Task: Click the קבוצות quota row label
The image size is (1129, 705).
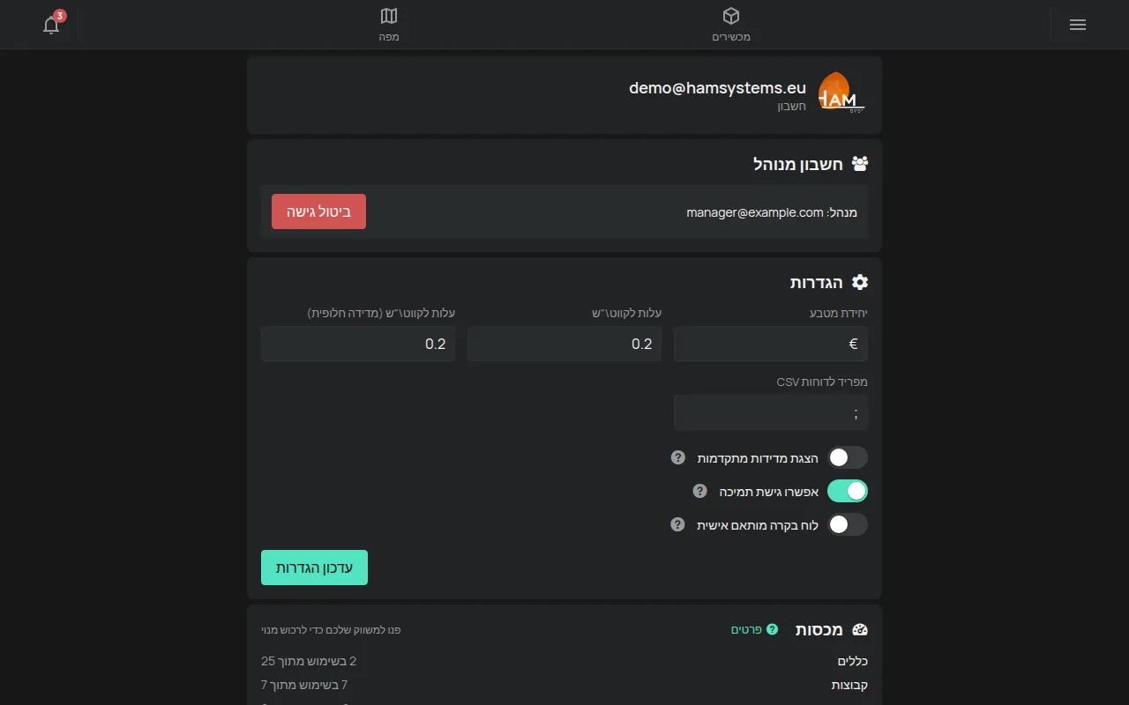Action: [x=850, y=685]
